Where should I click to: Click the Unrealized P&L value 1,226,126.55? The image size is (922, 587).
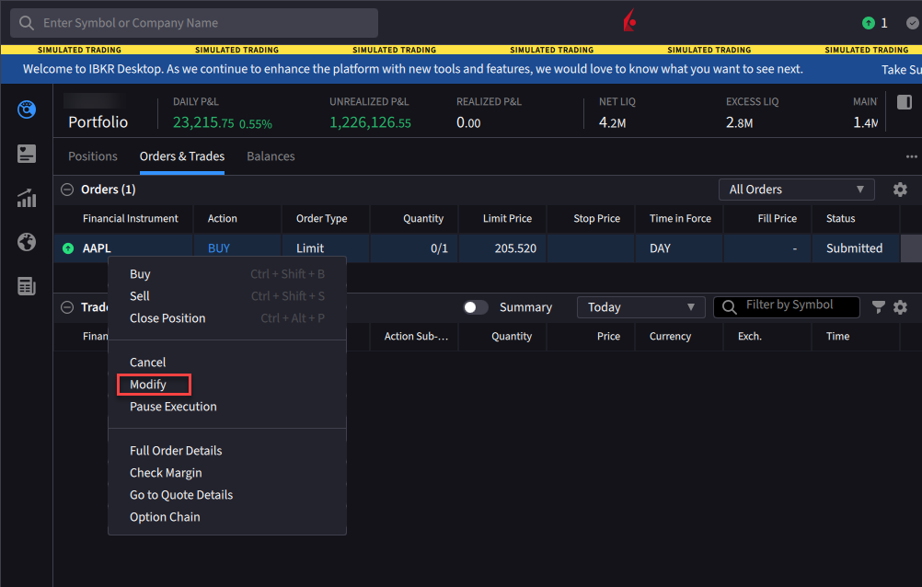(x=370, y=122)
